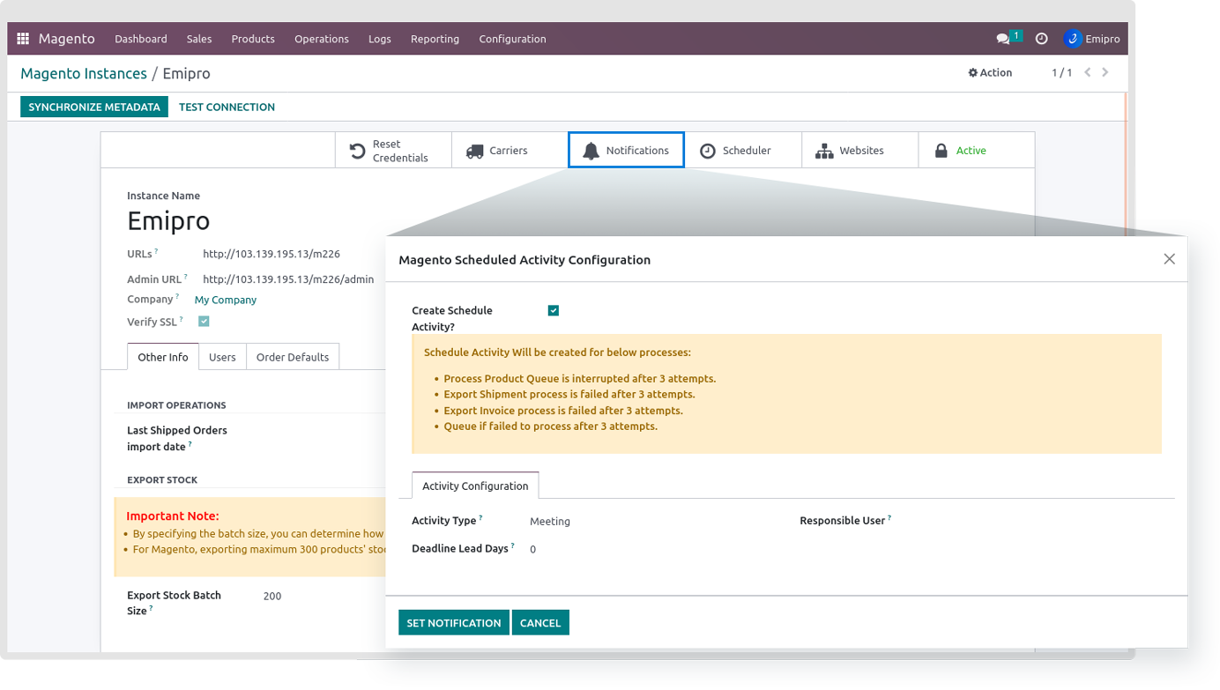The image size is (1220, 690).
Task: Click the Websites sitemap icon
Action: (x=824, y=151)
